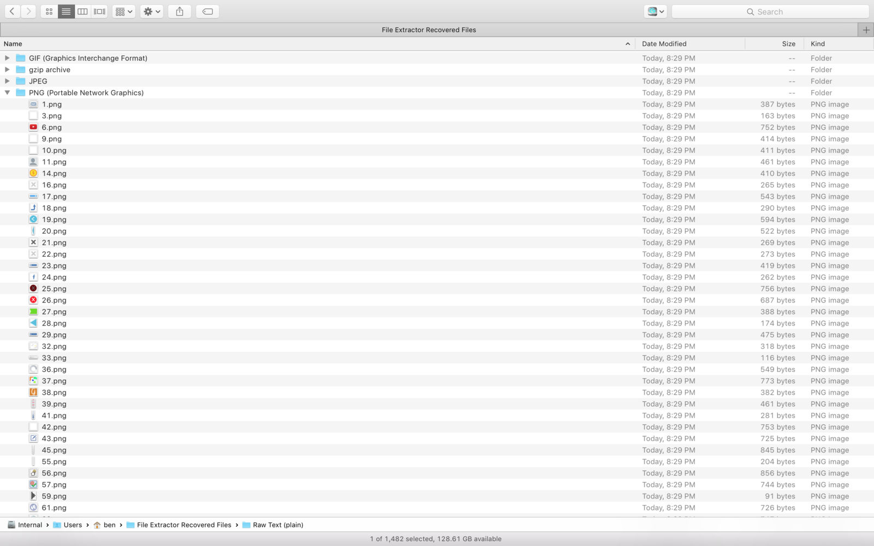The image size is (874, 546).
Task: Select the 28.png blue arrow icon
Action: coord(33,323)
